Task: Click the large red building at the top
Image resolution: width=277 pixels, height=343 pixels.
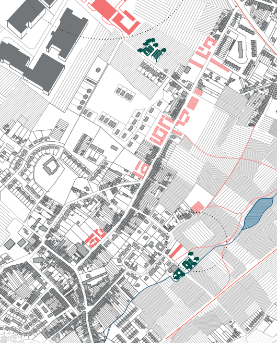Action: click(114, 15)
